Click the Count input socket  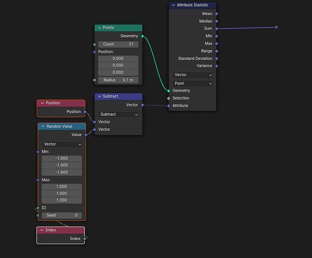point(95,44)
